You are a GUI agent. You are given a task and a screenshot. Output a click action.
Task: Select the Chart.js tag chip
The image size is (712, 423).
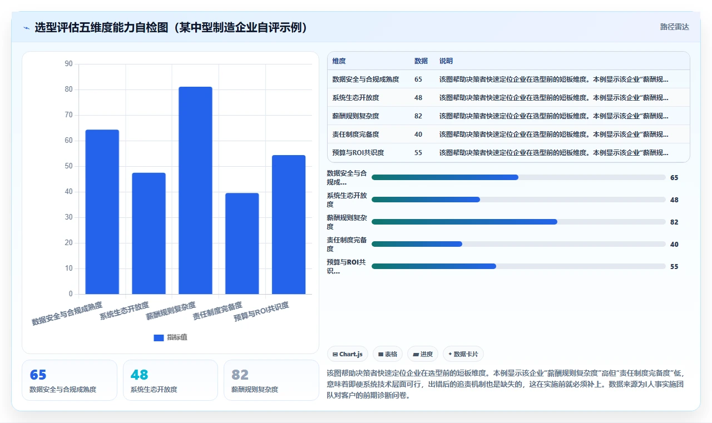pyautogui.click(x=348, y=354)
